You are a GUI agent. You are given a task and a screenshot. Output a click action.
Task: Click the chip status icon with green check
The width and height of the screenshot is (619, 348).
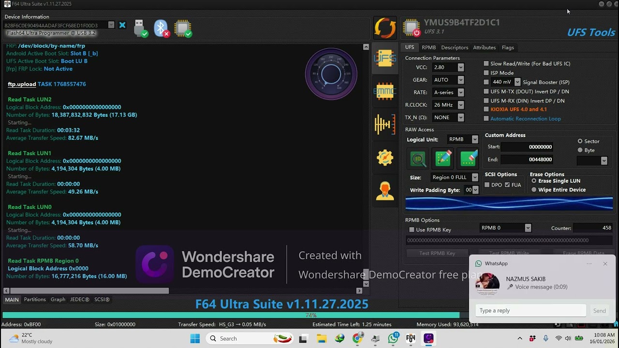(x=183, y=29)
